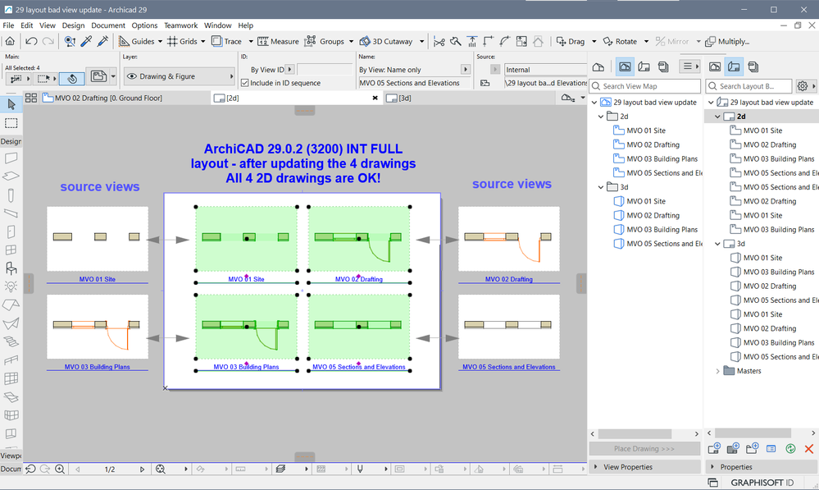819x490 pixels.
Task: Open the File menu
Action: pos(8,25)
